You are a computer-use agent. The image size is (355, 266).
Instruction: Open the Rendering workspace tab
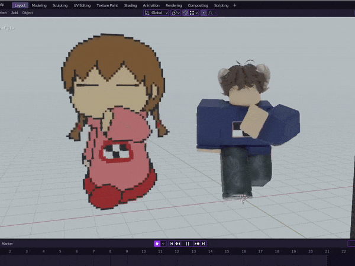pyautogui.click(x=173, y=5)
